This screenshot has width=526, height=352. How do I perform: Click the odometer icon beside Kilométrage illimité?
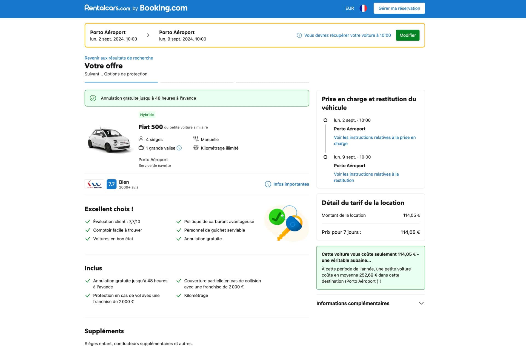(x=196, y=148)
